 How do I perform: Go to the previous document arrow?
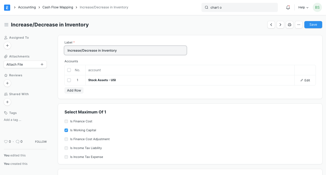pyautogui.click(x=271, y=24)
